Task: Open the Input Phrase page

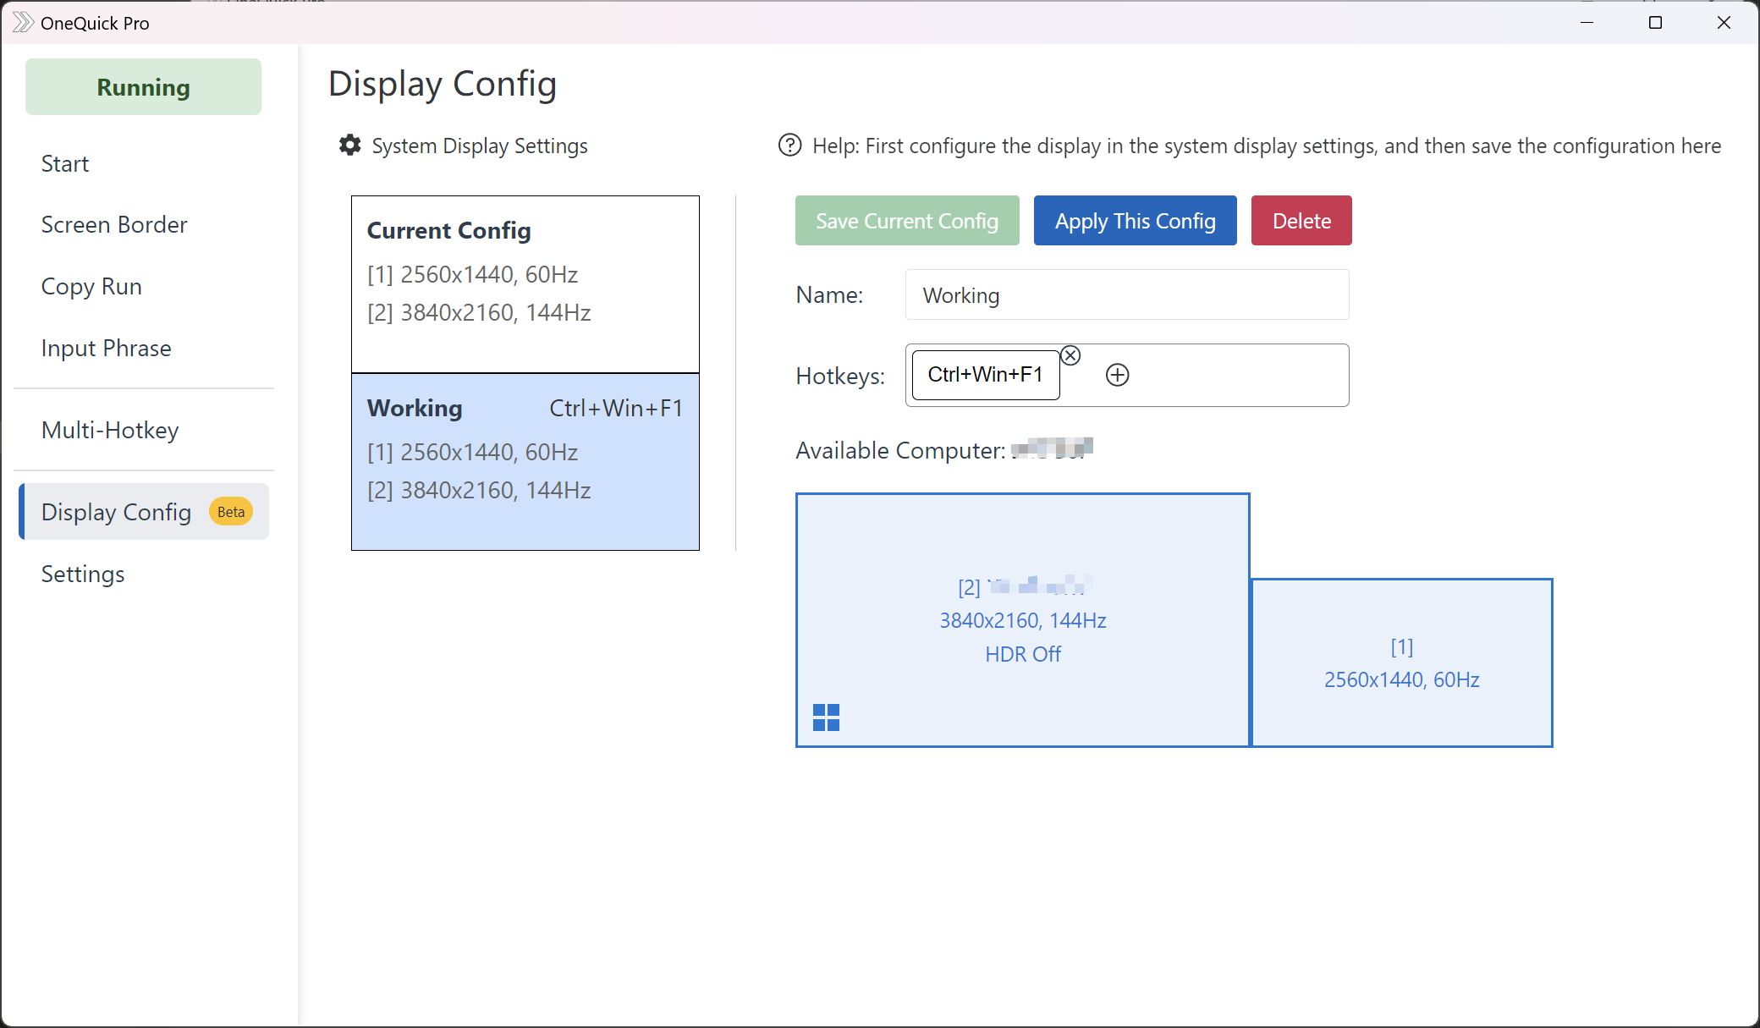Action: (x=106, y=349)
